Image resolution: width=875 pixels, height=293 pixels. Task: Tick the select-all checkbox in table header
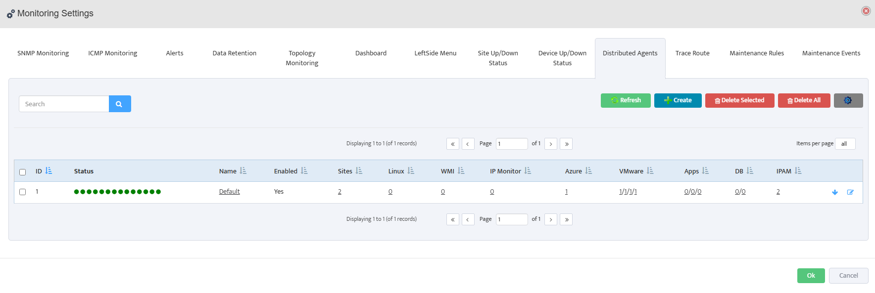click(x=22, y=172)
